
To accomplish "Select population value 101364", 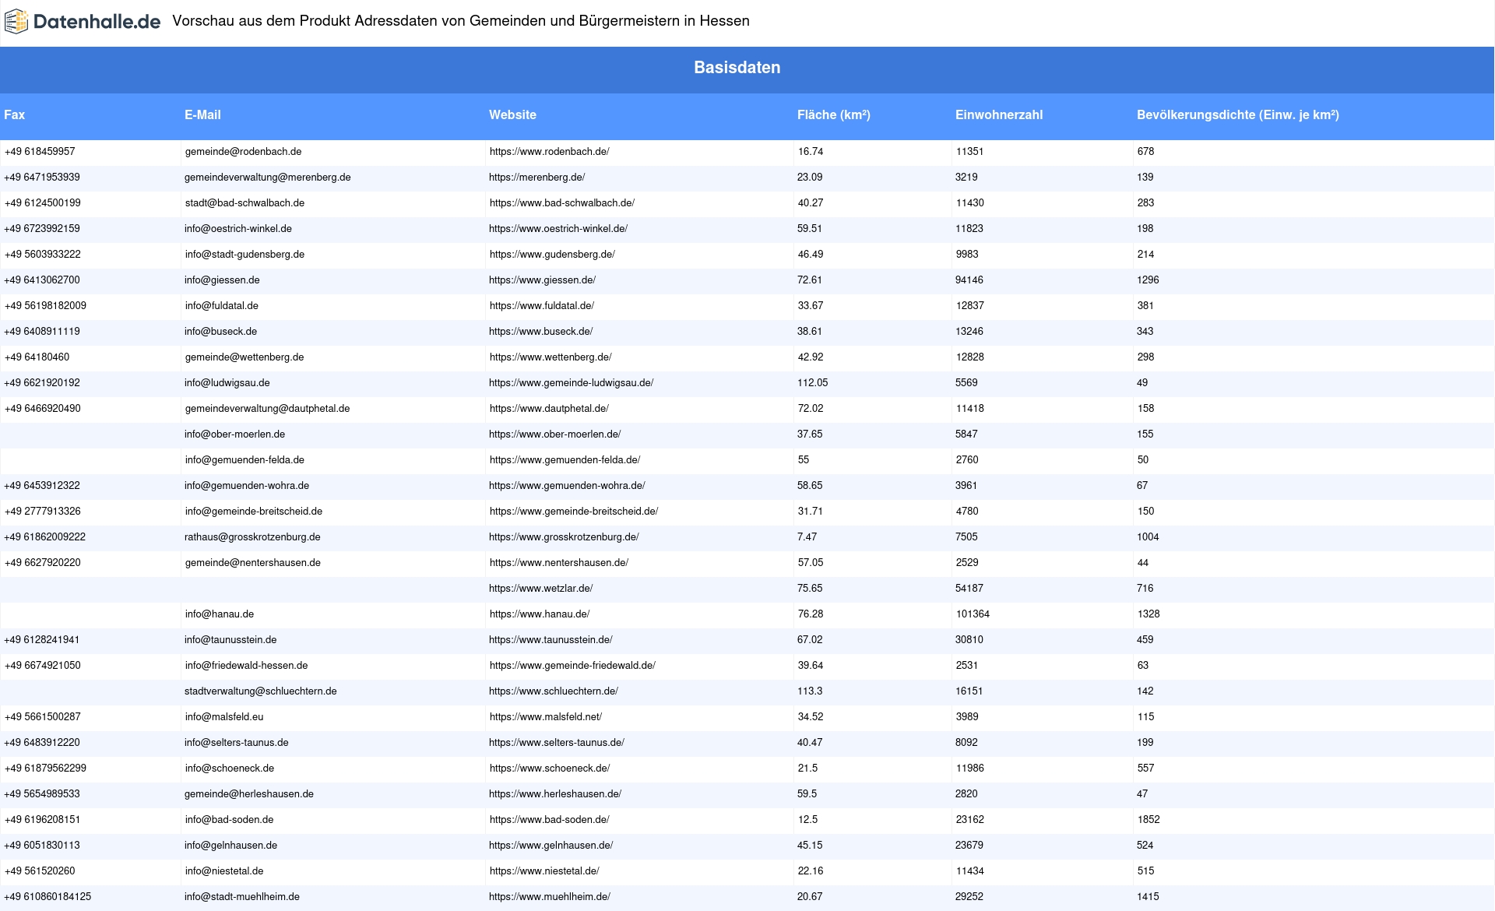I will pyautogui.click(x=973, y=614).
